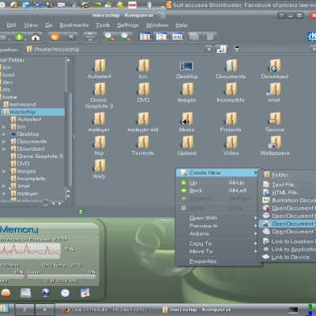Switch to virtual desktop 3

point(24,310)
